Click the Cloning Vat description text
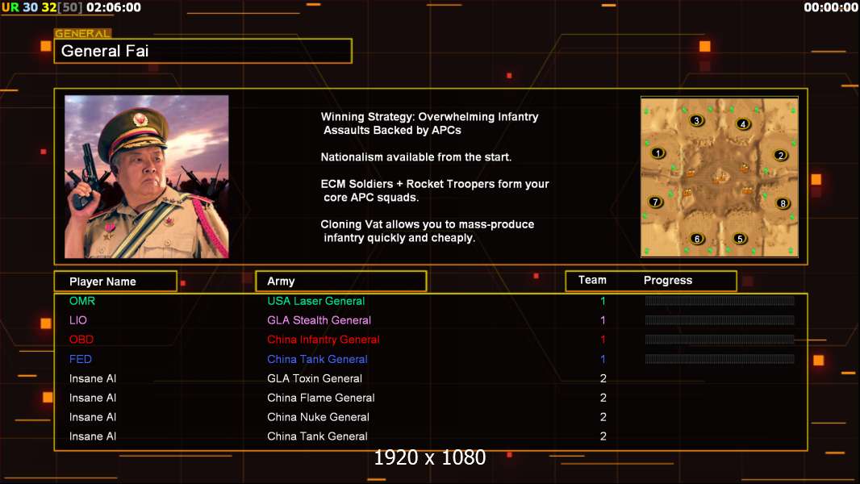Screen dimensions: 860x484 [x=428, y=231]
